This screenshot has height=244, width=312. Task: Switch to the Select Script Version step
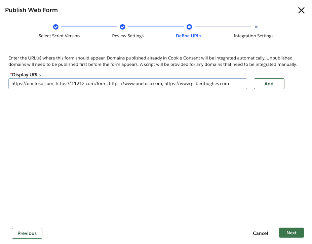59,36
